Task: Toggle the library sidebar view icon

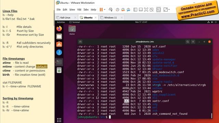Action: [x=135, y=10]
